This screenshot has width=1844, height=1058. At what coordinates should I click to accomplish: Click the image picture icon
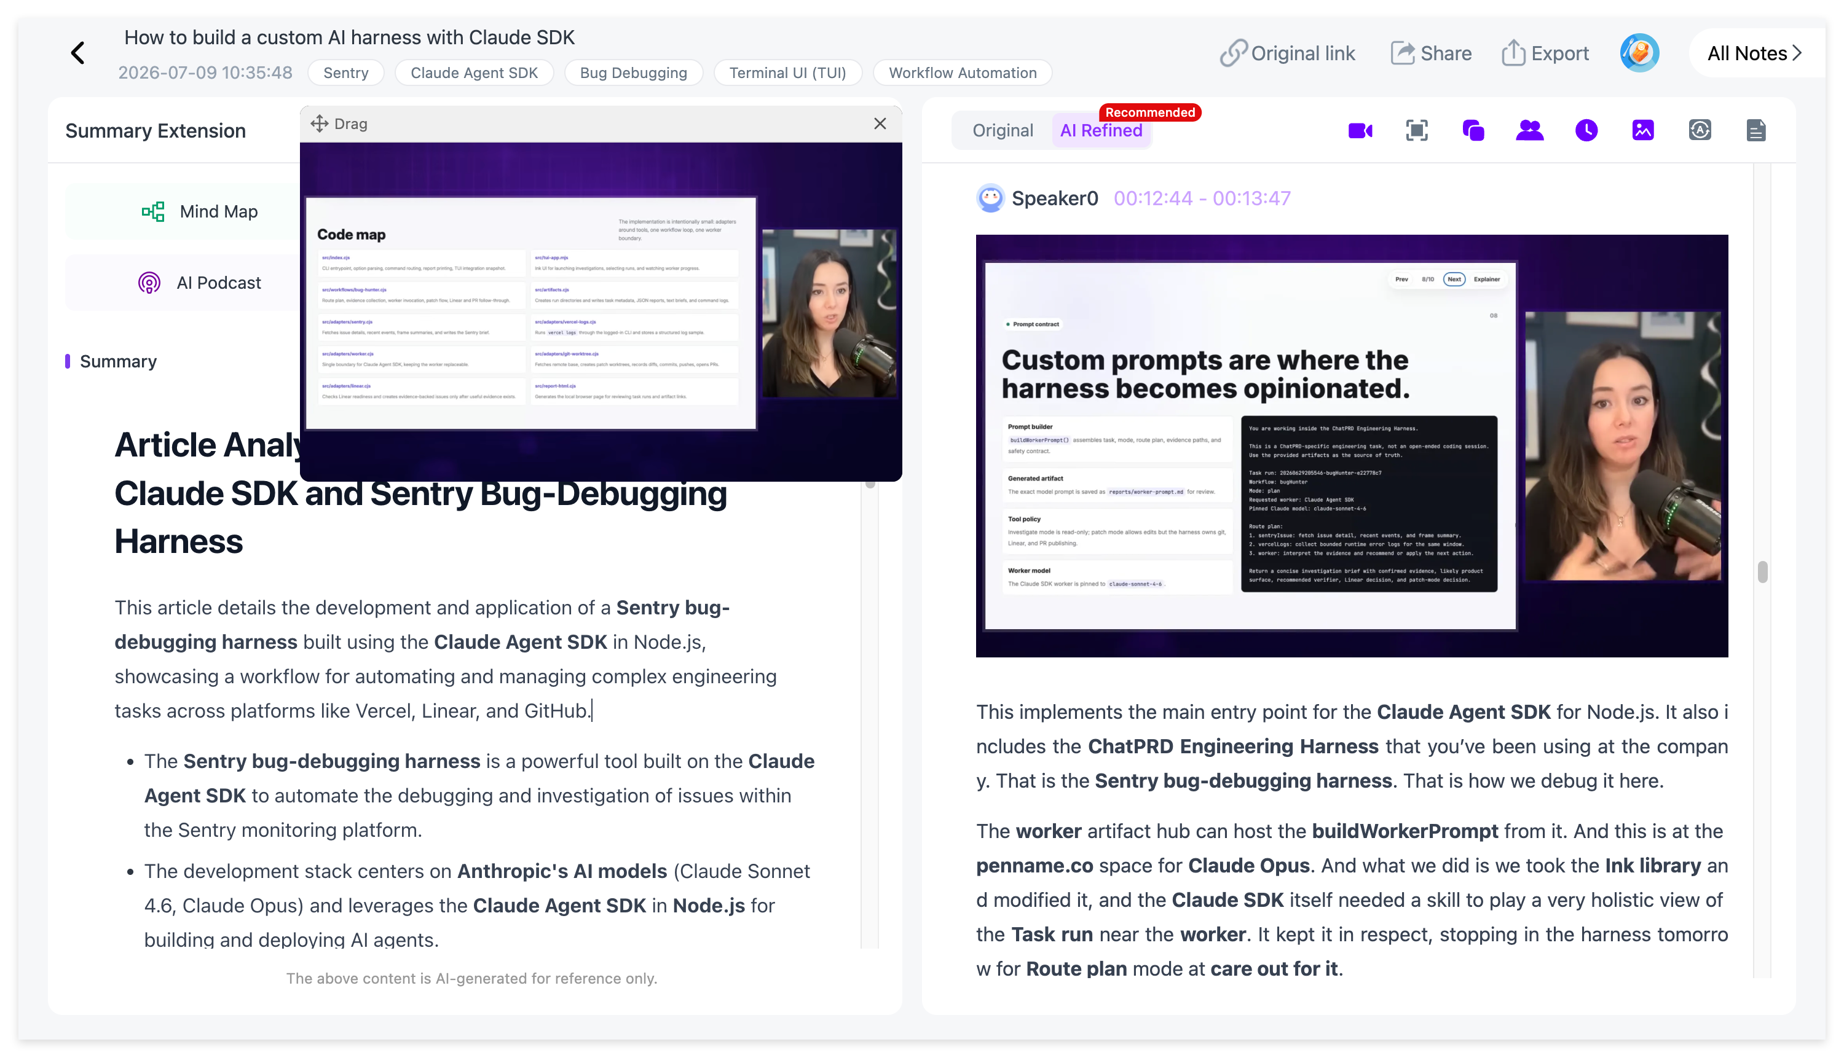(x=1642, y=130)
